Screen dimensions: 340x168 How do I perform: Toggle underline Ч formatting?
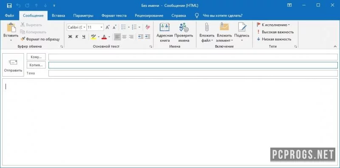(84, 37)
